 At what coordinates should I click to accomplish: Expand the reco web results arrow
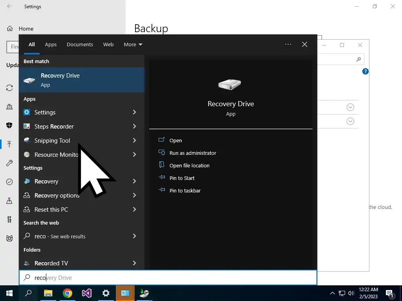[134, 236]
